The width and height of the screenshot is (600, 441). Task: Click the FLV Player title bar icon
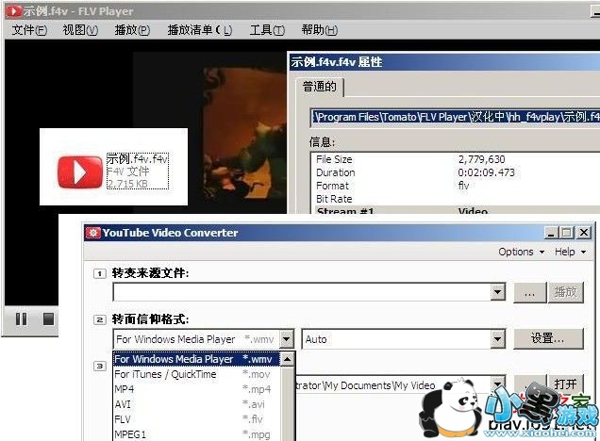click(14, 11)
